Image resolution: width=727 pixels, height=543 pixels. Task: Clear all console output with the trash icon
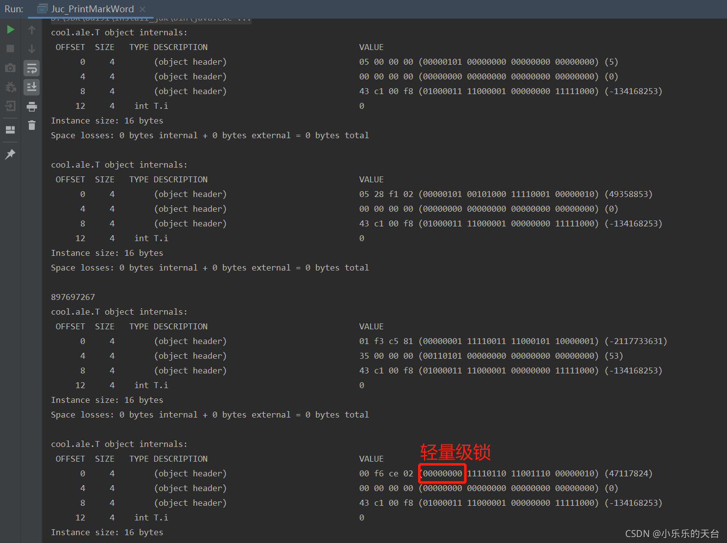tap(32, 125)
